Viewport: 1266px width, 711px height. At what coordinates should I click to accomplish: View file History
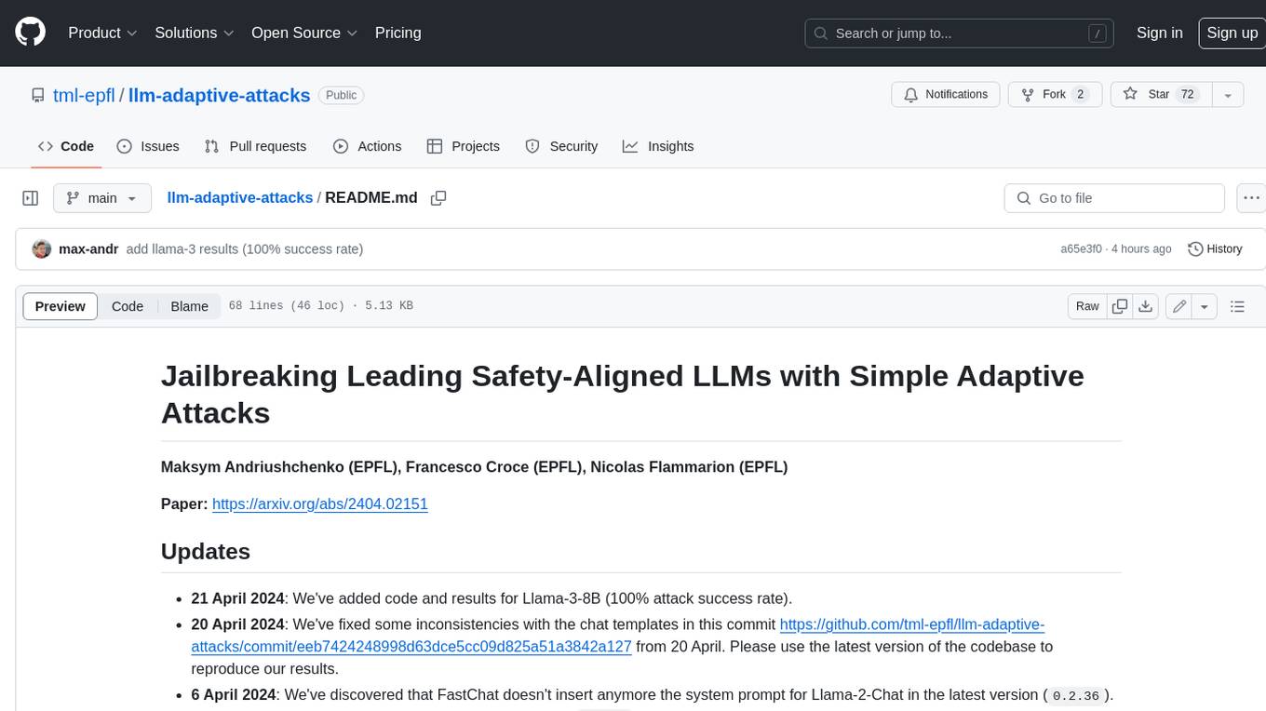[1216, 249]
